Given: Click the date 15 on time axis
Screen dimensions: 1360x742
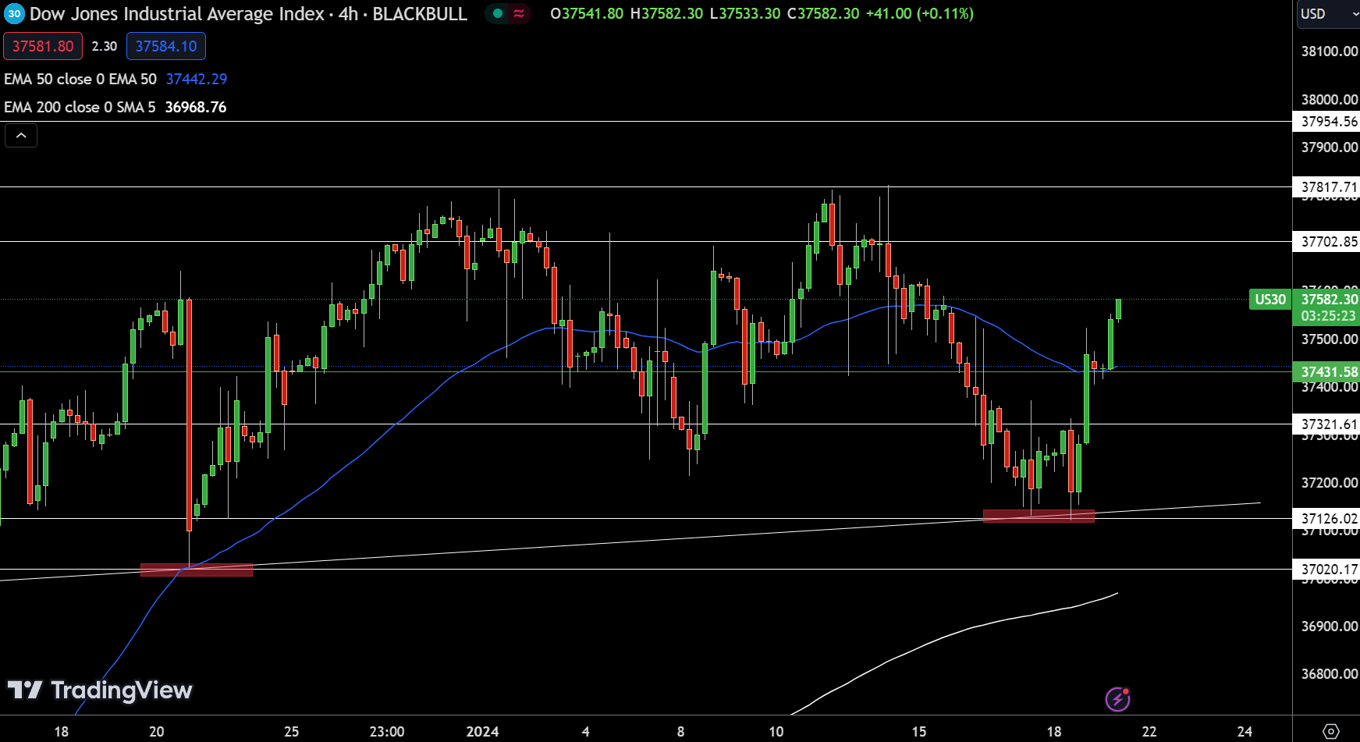Looking at the screenshot, I should pos(919,732).
